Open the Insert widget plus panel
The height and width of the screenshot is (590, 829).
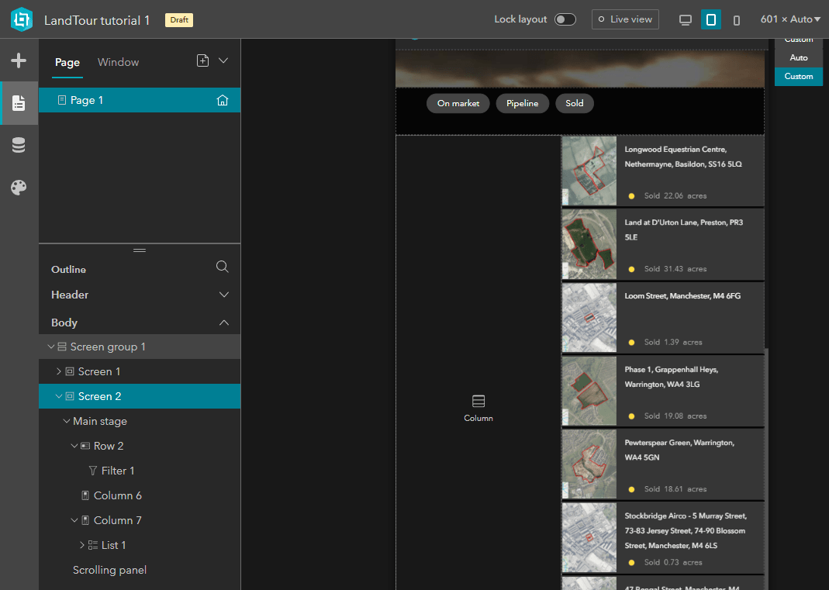[19, 60]
